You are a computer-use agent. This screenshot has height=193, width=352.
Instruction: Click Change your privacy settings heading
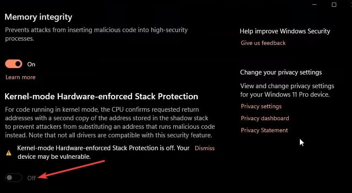point(281,72)
